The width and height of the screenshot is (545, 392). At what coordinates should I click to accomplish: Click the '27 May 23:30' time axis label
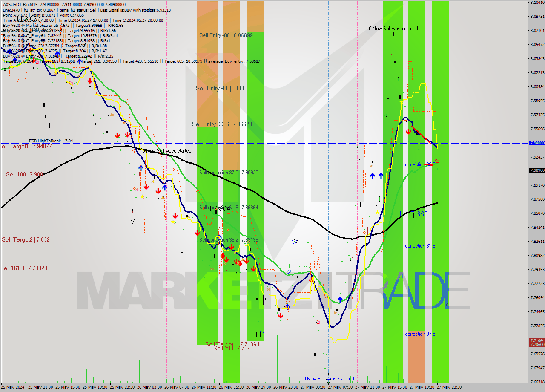coord(449,387)
